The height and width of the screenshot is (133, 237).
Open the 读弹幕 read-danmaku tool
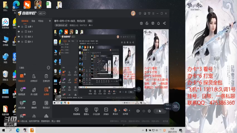click(x=46, y=91)
